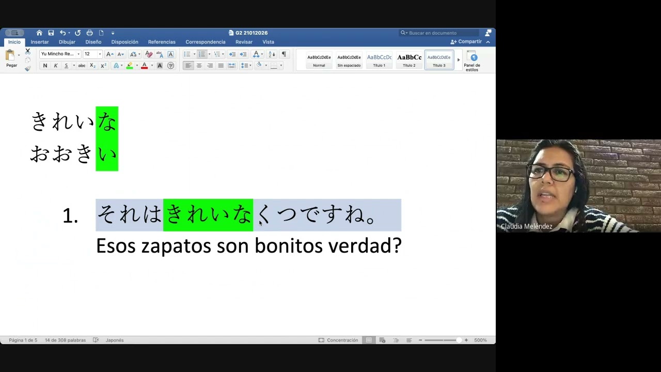The width and height of the screenshot is (661, 372).
Task: Collapse the ribbon with chevron
Action: pyautogui.click(x=488, y=42)
